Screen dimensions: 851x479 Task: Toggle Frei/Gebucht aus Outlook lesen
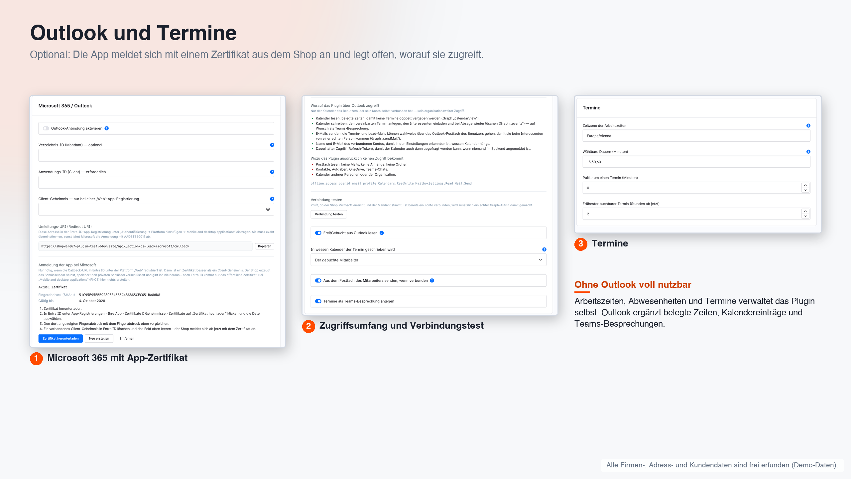pyautogui.click(x=318, y=233)
